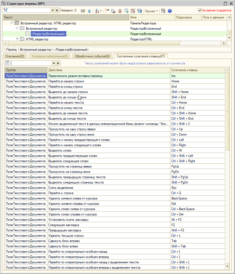Click the shortcuts table vertical scrollbar thumb

click(x=227, y=112)
